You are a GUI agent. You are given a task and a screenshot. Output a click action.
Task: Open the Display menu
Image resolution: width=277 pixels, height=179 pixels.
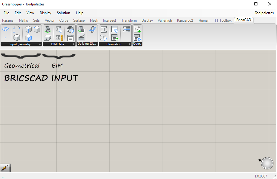(x=45, y=13)
